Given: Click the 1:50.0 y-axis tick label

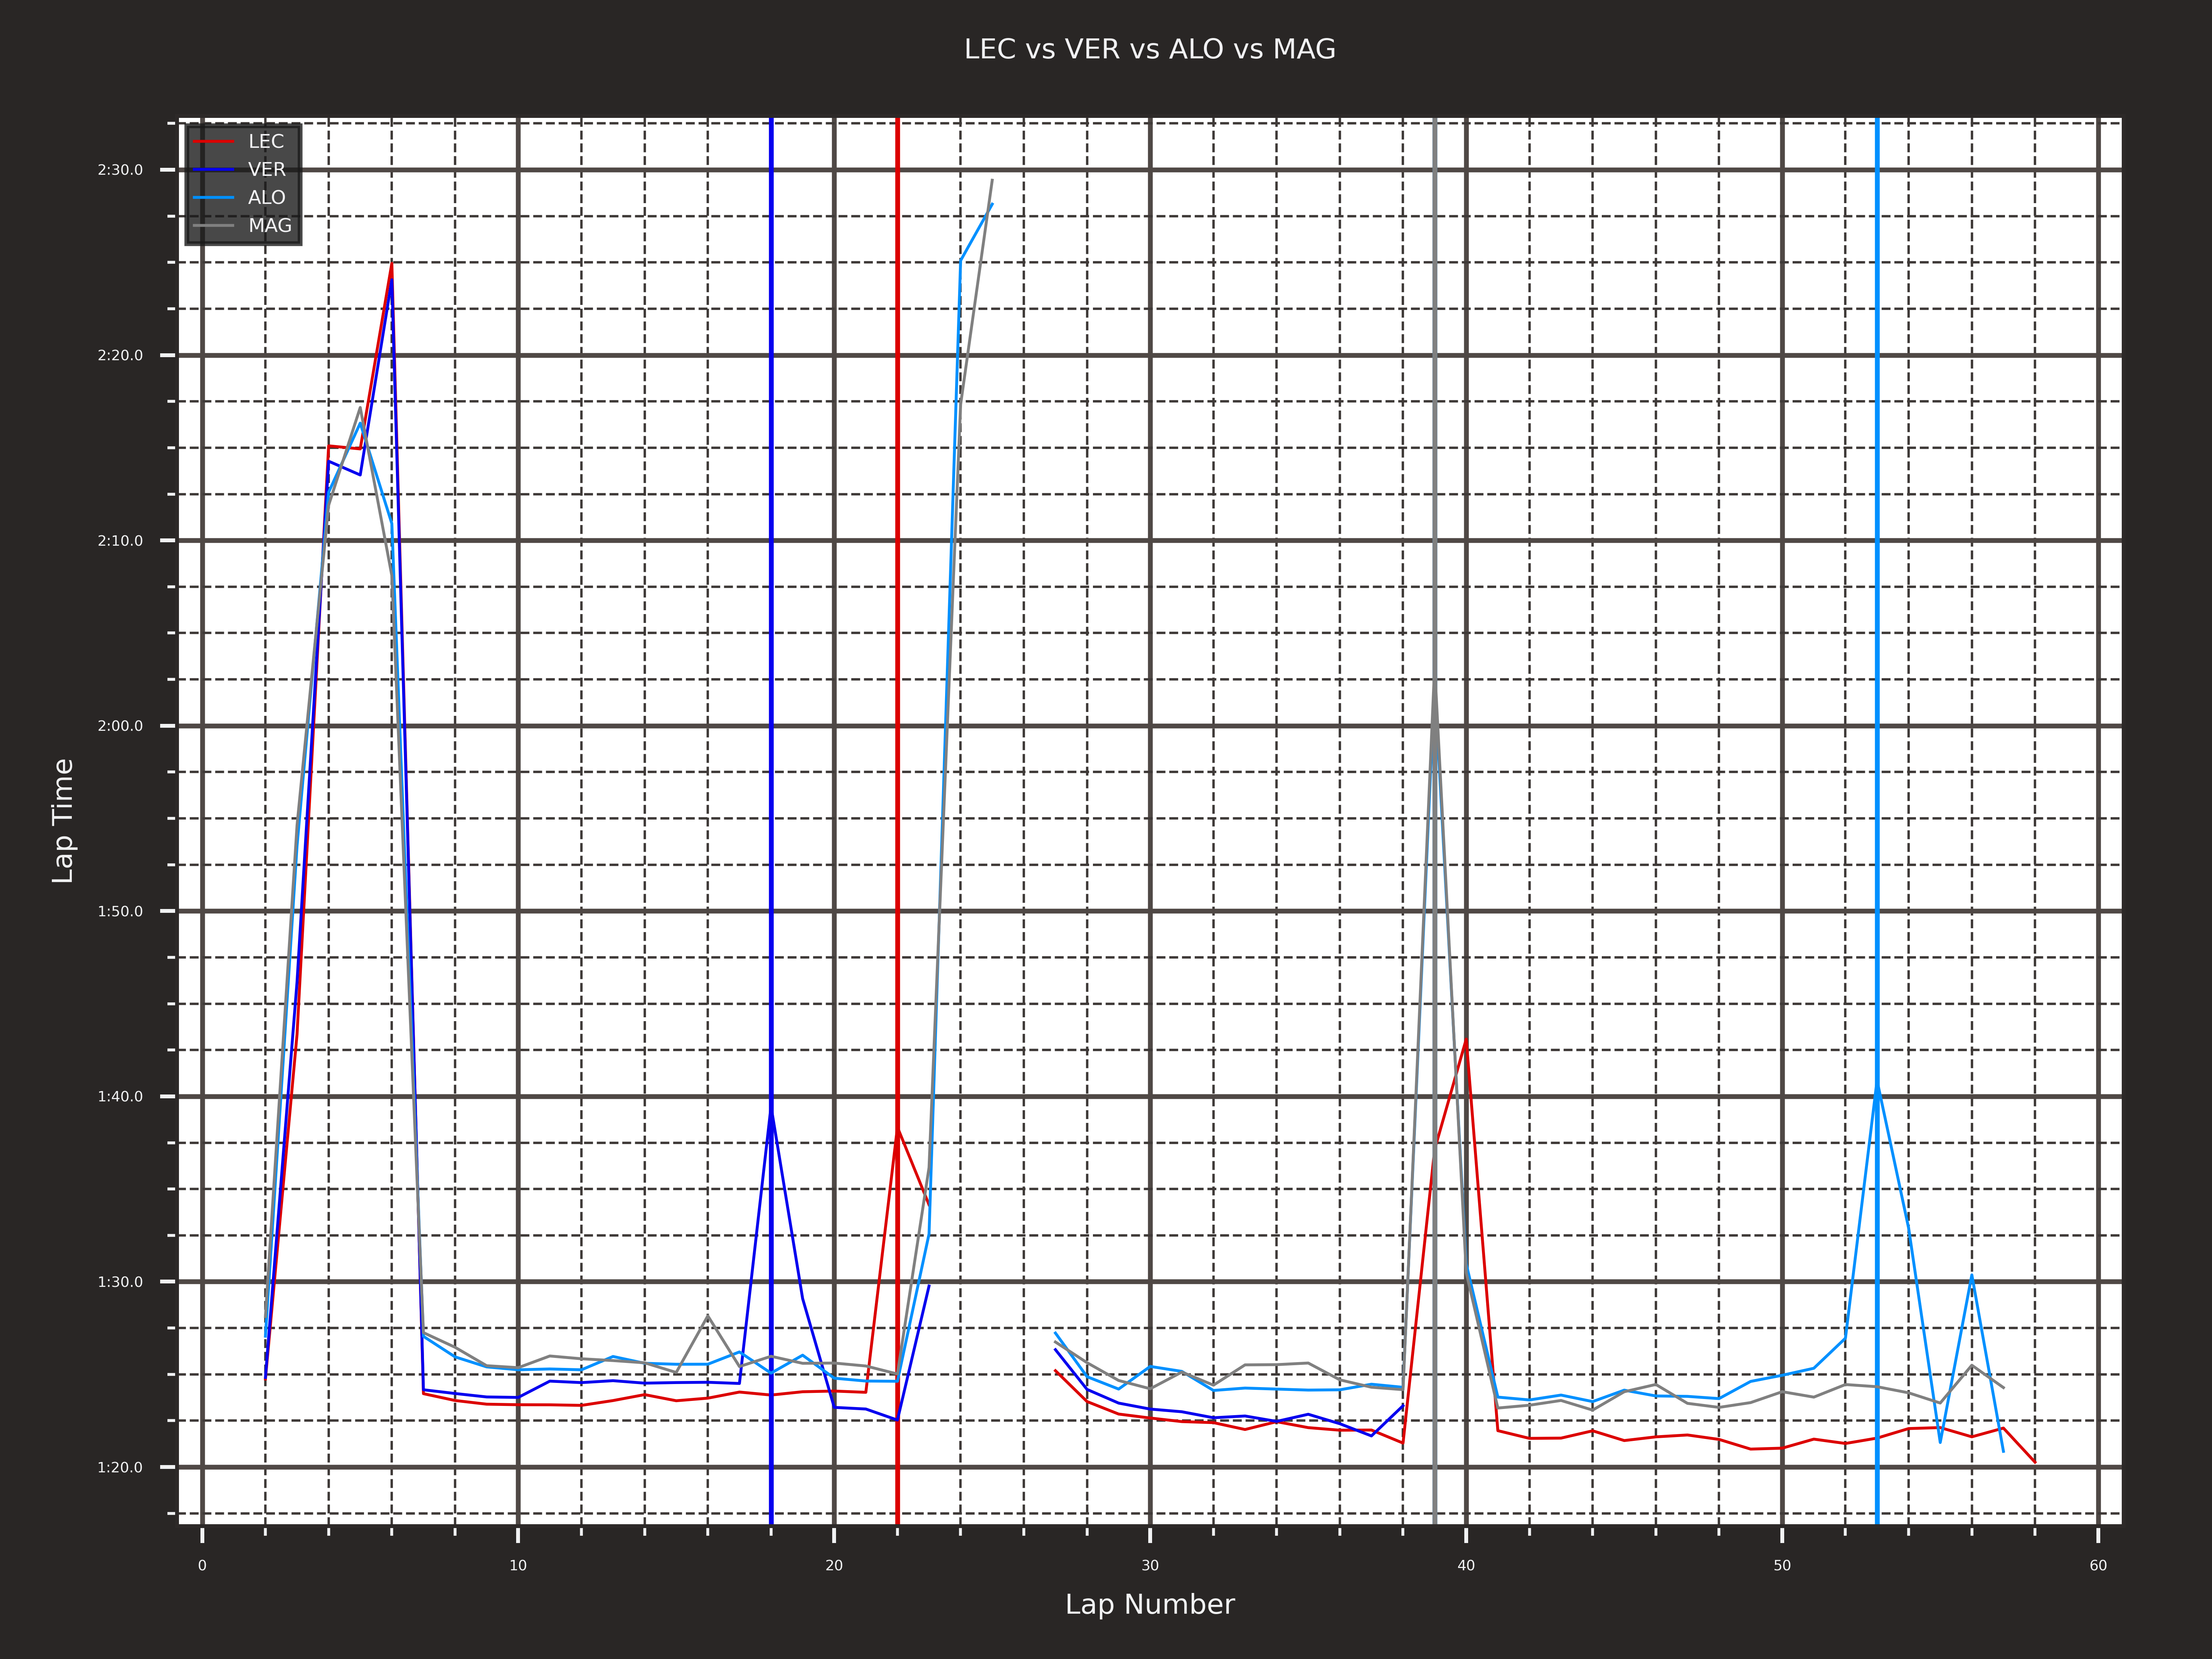Looking at the screenshot, I should (x=120, y=911).
